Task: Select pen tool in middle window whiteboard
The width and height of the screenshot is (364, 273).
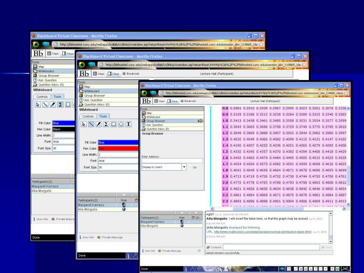Action: tap(98, 124)
